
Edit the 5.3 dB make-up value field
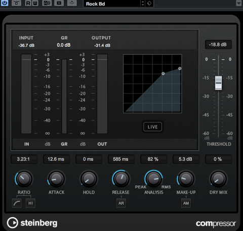186,159
